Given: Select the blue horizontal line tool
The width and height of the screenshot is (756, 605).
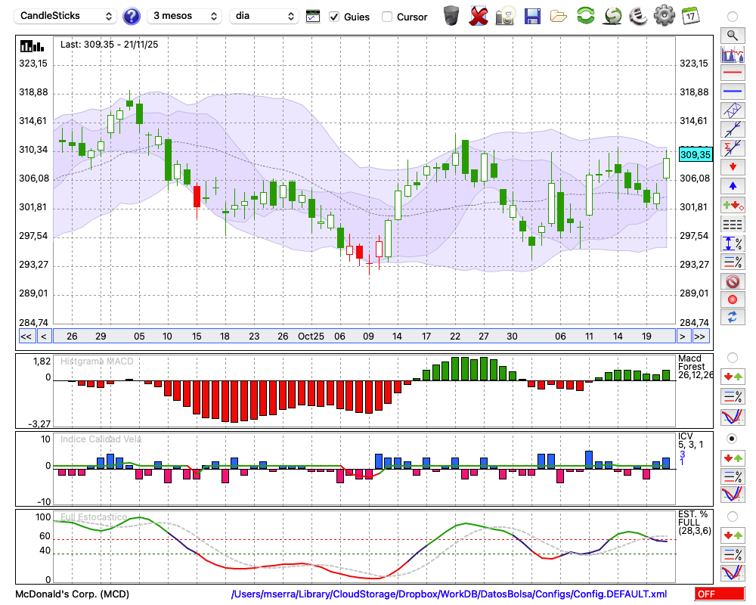Looking at the screenshot, I should tap(732, 92).
